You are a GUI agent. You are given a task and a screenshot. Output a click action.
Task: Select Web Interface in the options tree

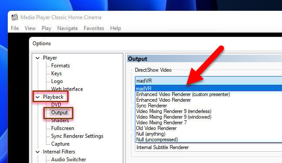coord(67,89)
